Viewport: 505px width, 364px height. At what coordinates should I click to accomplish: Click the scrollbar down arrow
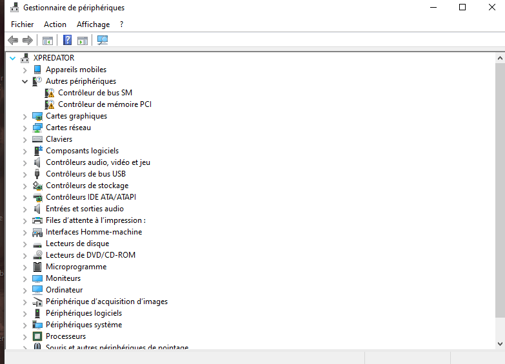click(x=500, y=344)
